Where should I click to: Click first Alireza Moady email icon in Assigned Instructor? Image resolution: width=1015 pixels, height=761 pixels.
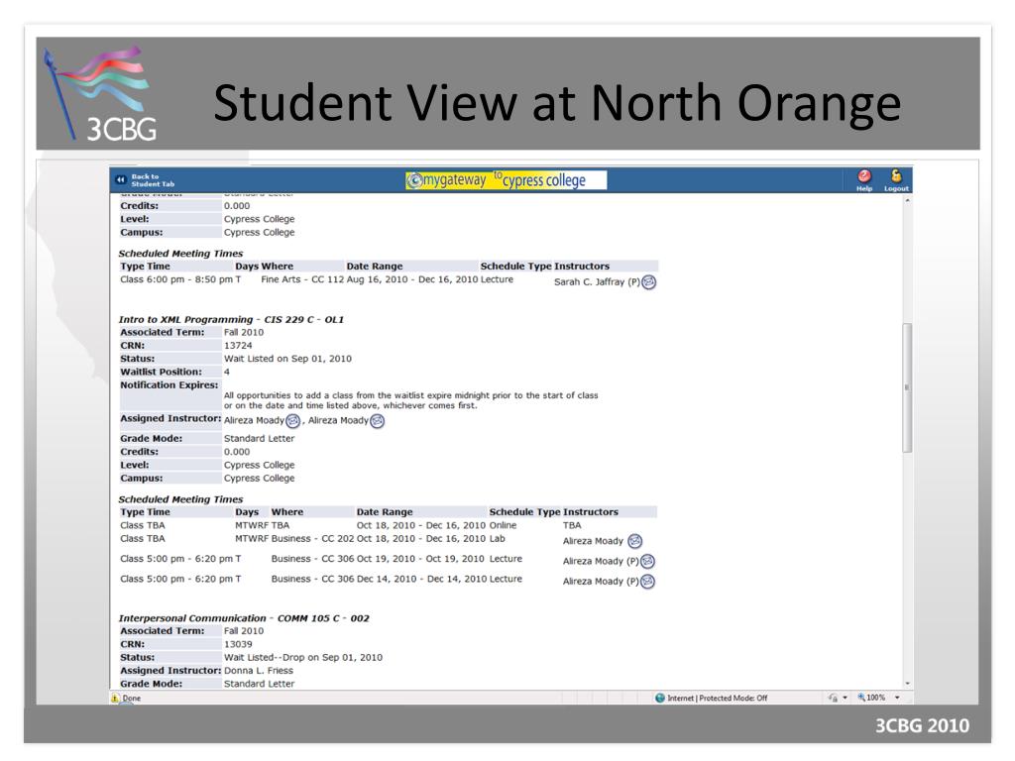coord(292,420)
